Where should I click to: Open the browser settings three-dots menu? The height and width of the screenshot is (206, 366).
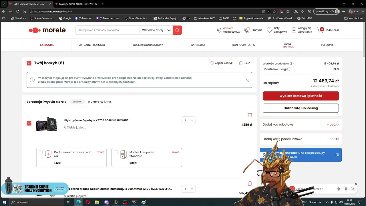tap(343, 11)
